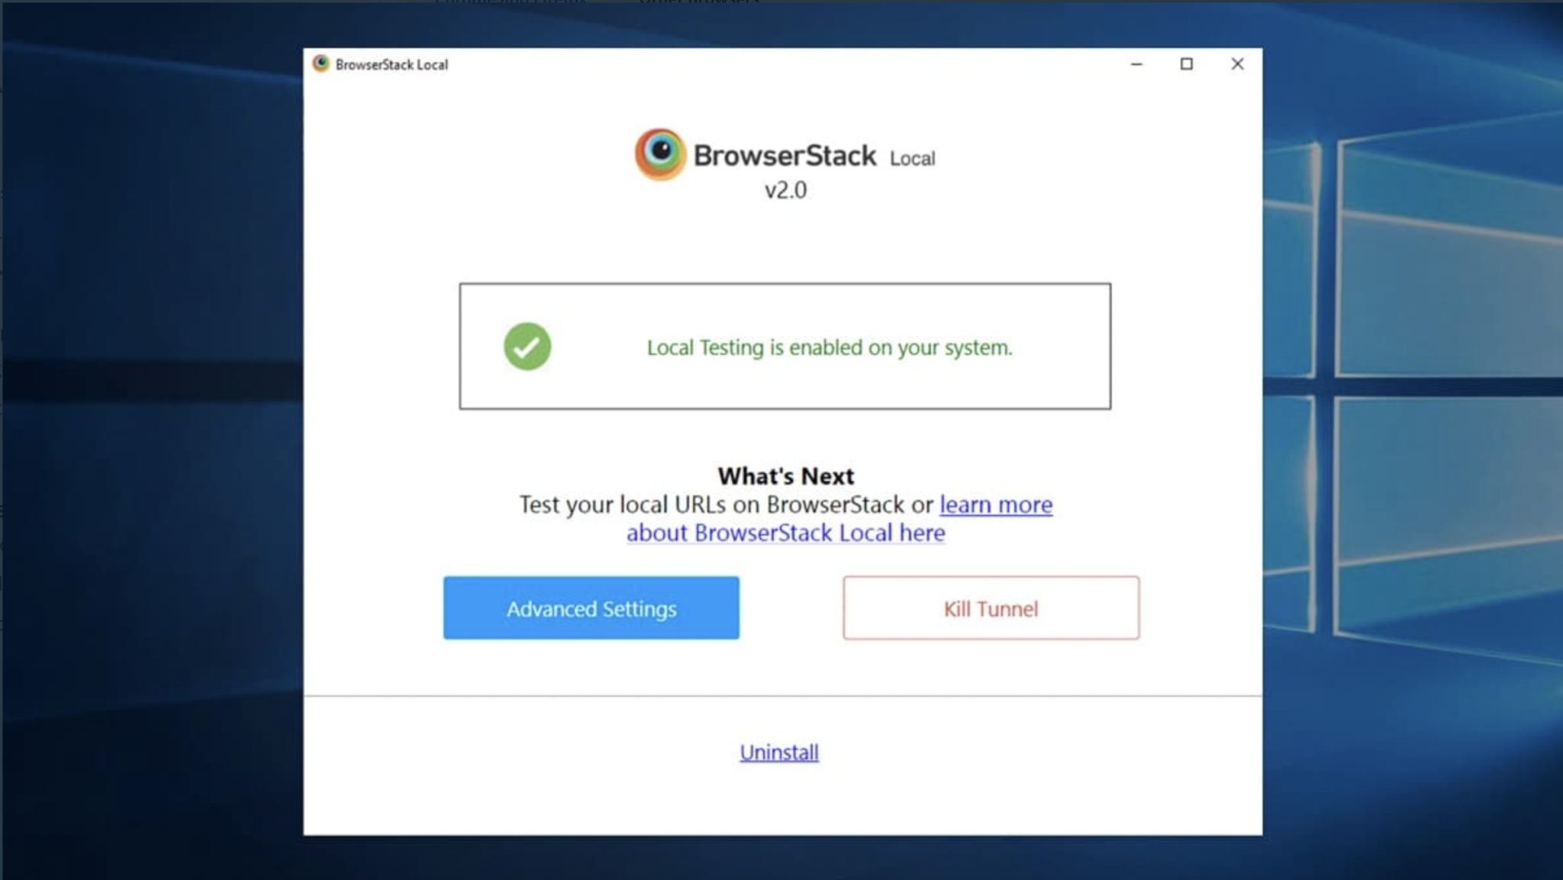Click the BrowserStack Local logo in the header
This screenshot has width=1563, height=880.
[x=785, y=155]
